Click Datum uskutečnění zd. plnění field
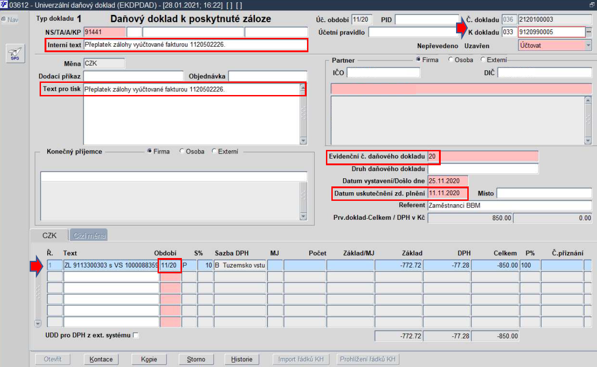The width and height of the screenshot is (597, 367). click(x=448, y=193)
